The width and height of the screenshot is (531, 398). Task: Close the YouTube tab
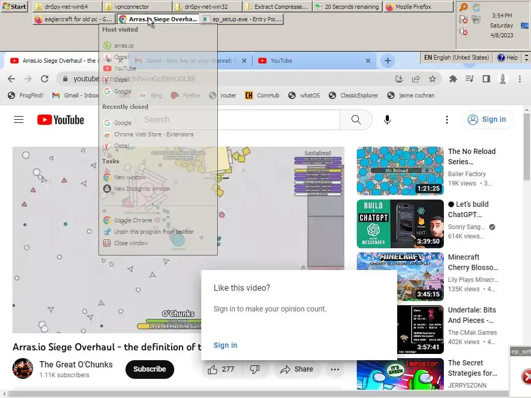tap(368, 61)
